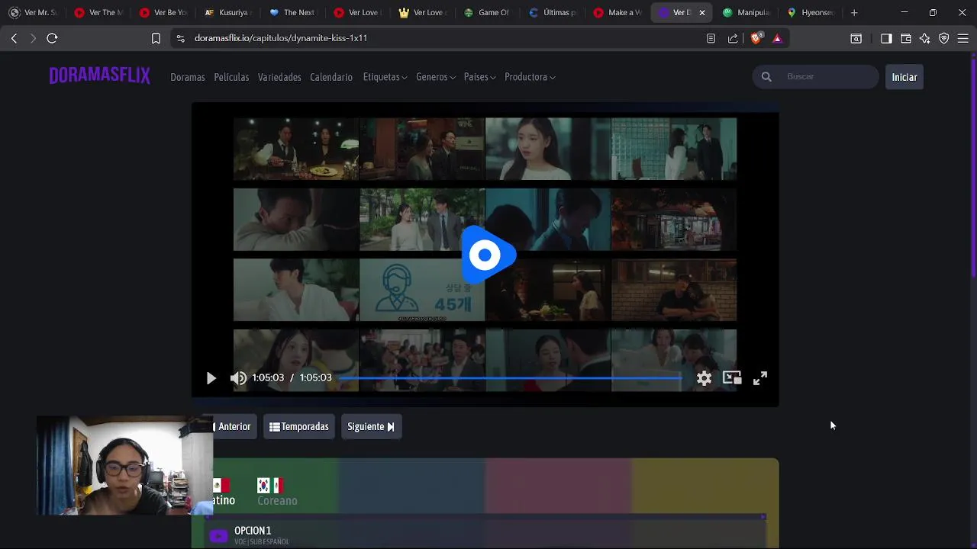The height and width of the screenshot is (549, 977).
Task: Play the video with the player play button
Action: 211,378
